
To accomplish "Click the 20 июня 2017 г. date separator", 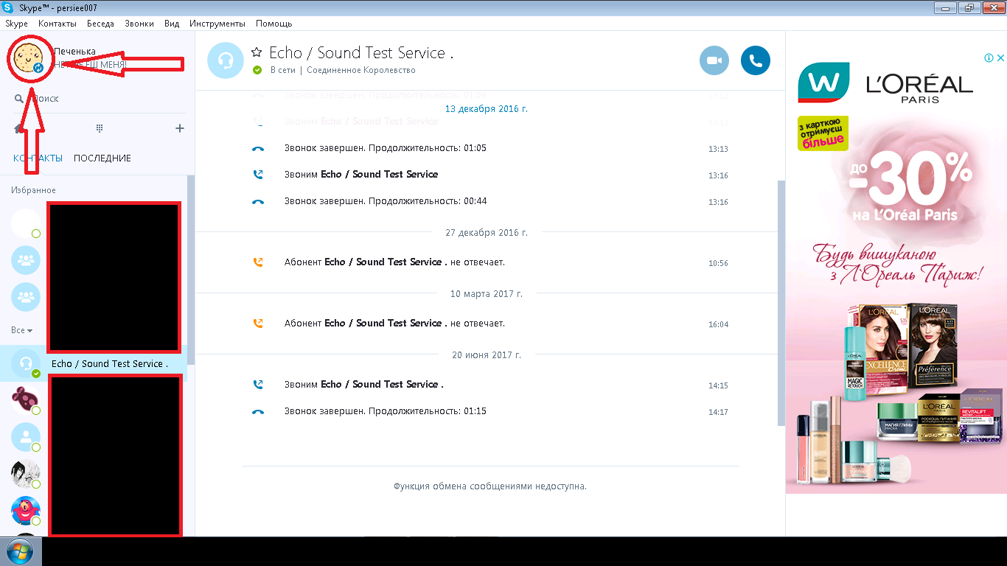I will tap(487, 354).
